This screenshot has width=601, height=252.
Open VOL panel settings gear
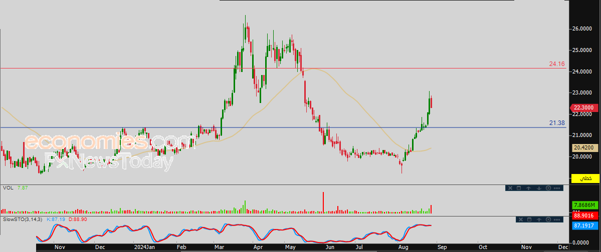click(x=548, y=188)
